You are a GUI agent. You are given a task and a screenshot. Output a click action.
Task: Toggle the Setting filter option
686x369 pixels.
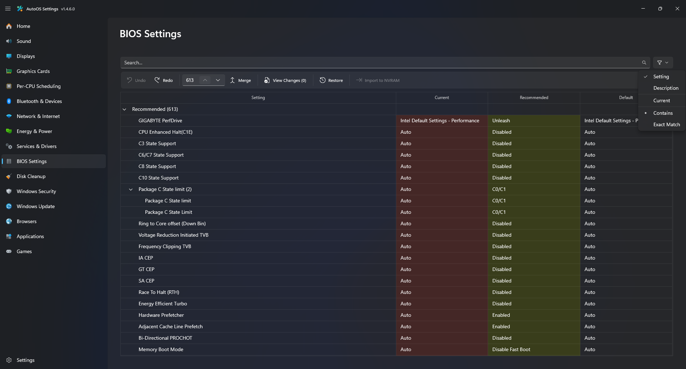pos(662,77)
